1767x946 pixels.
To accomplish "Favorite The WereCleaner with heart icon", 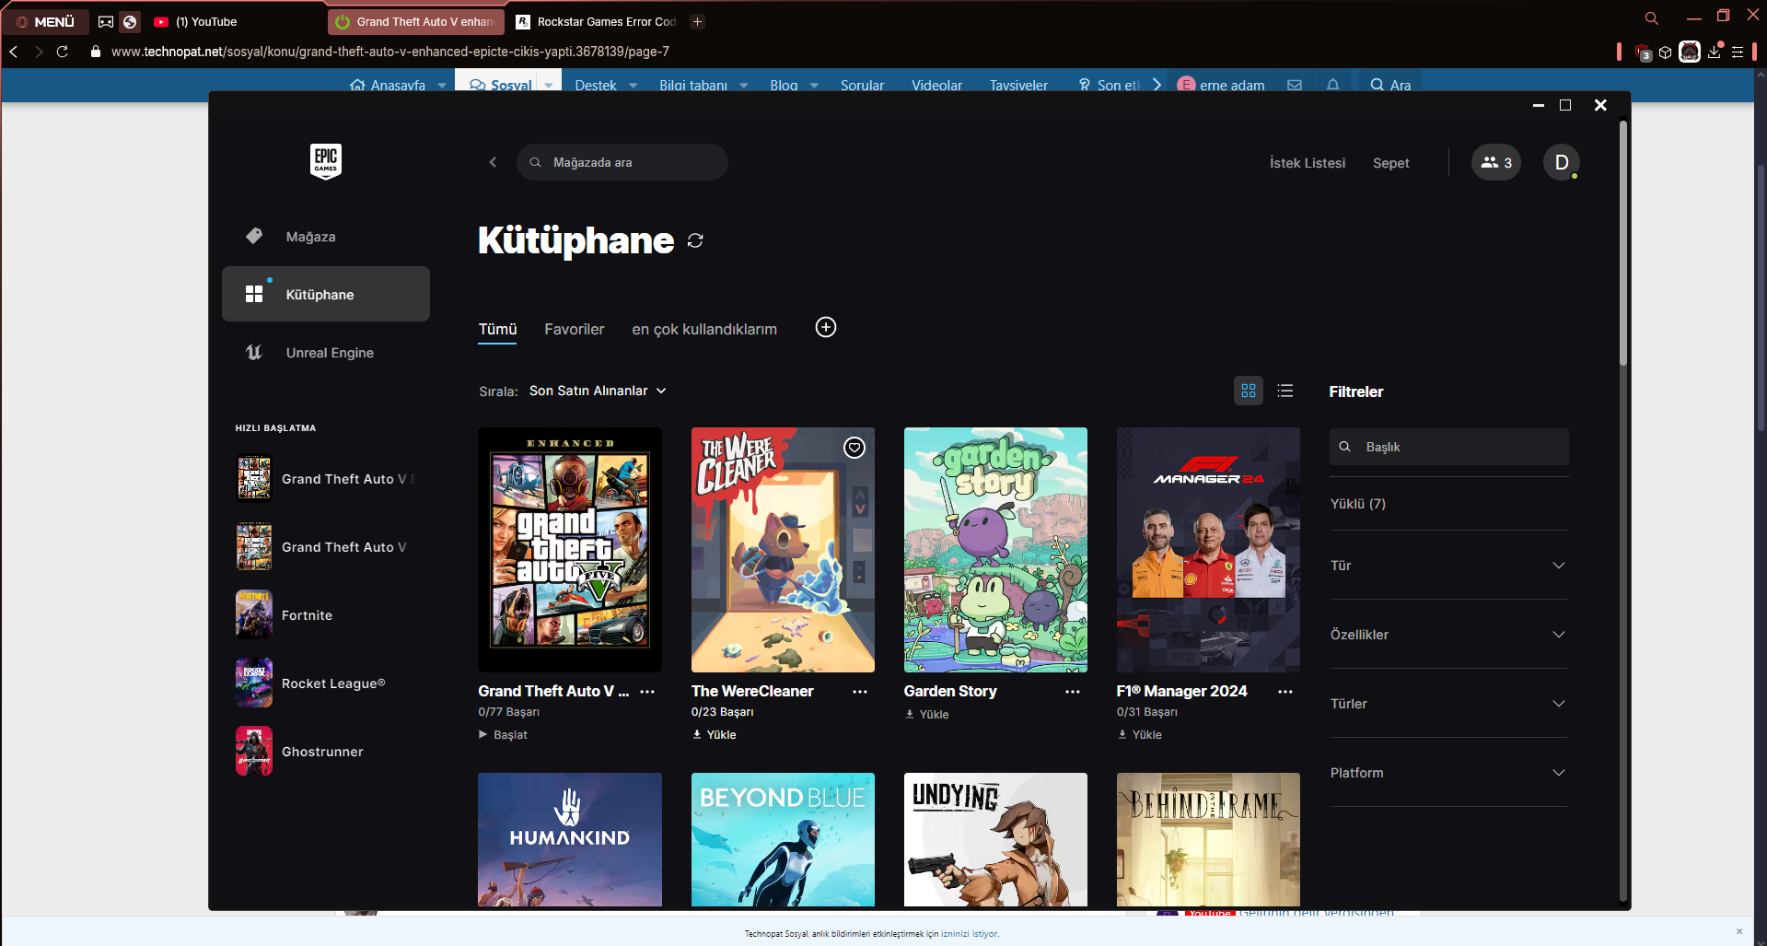I will pos(854,448).
